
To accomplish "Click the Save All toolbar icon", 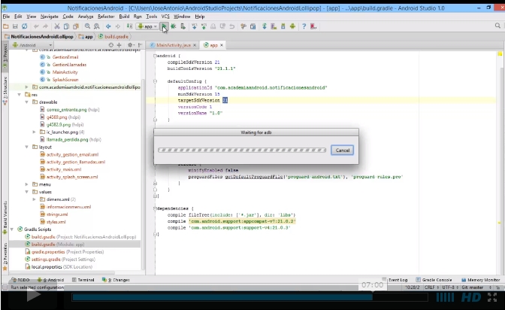I will [15, 26].
